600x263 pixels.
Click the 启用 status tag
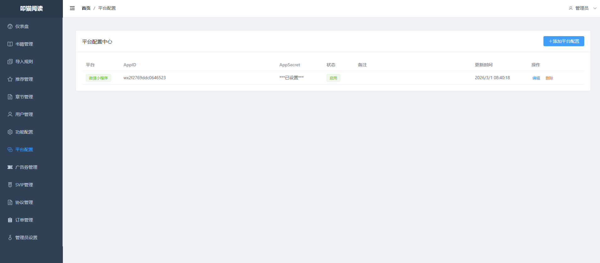pos(333,78)
